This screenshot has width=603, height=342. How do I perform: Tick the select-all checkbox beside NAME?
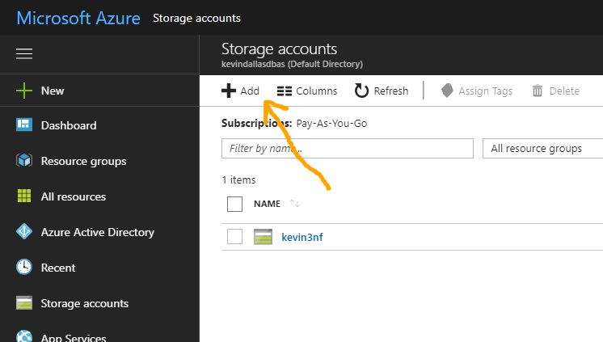[x=234, y=204]
